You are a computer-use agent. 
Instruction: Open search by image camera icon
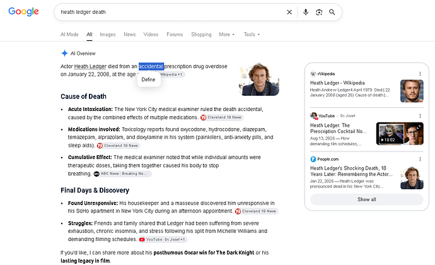point(319,12)
